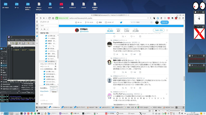Open profile more options (three dots)
206x115 pixels.
click(167, 30)
